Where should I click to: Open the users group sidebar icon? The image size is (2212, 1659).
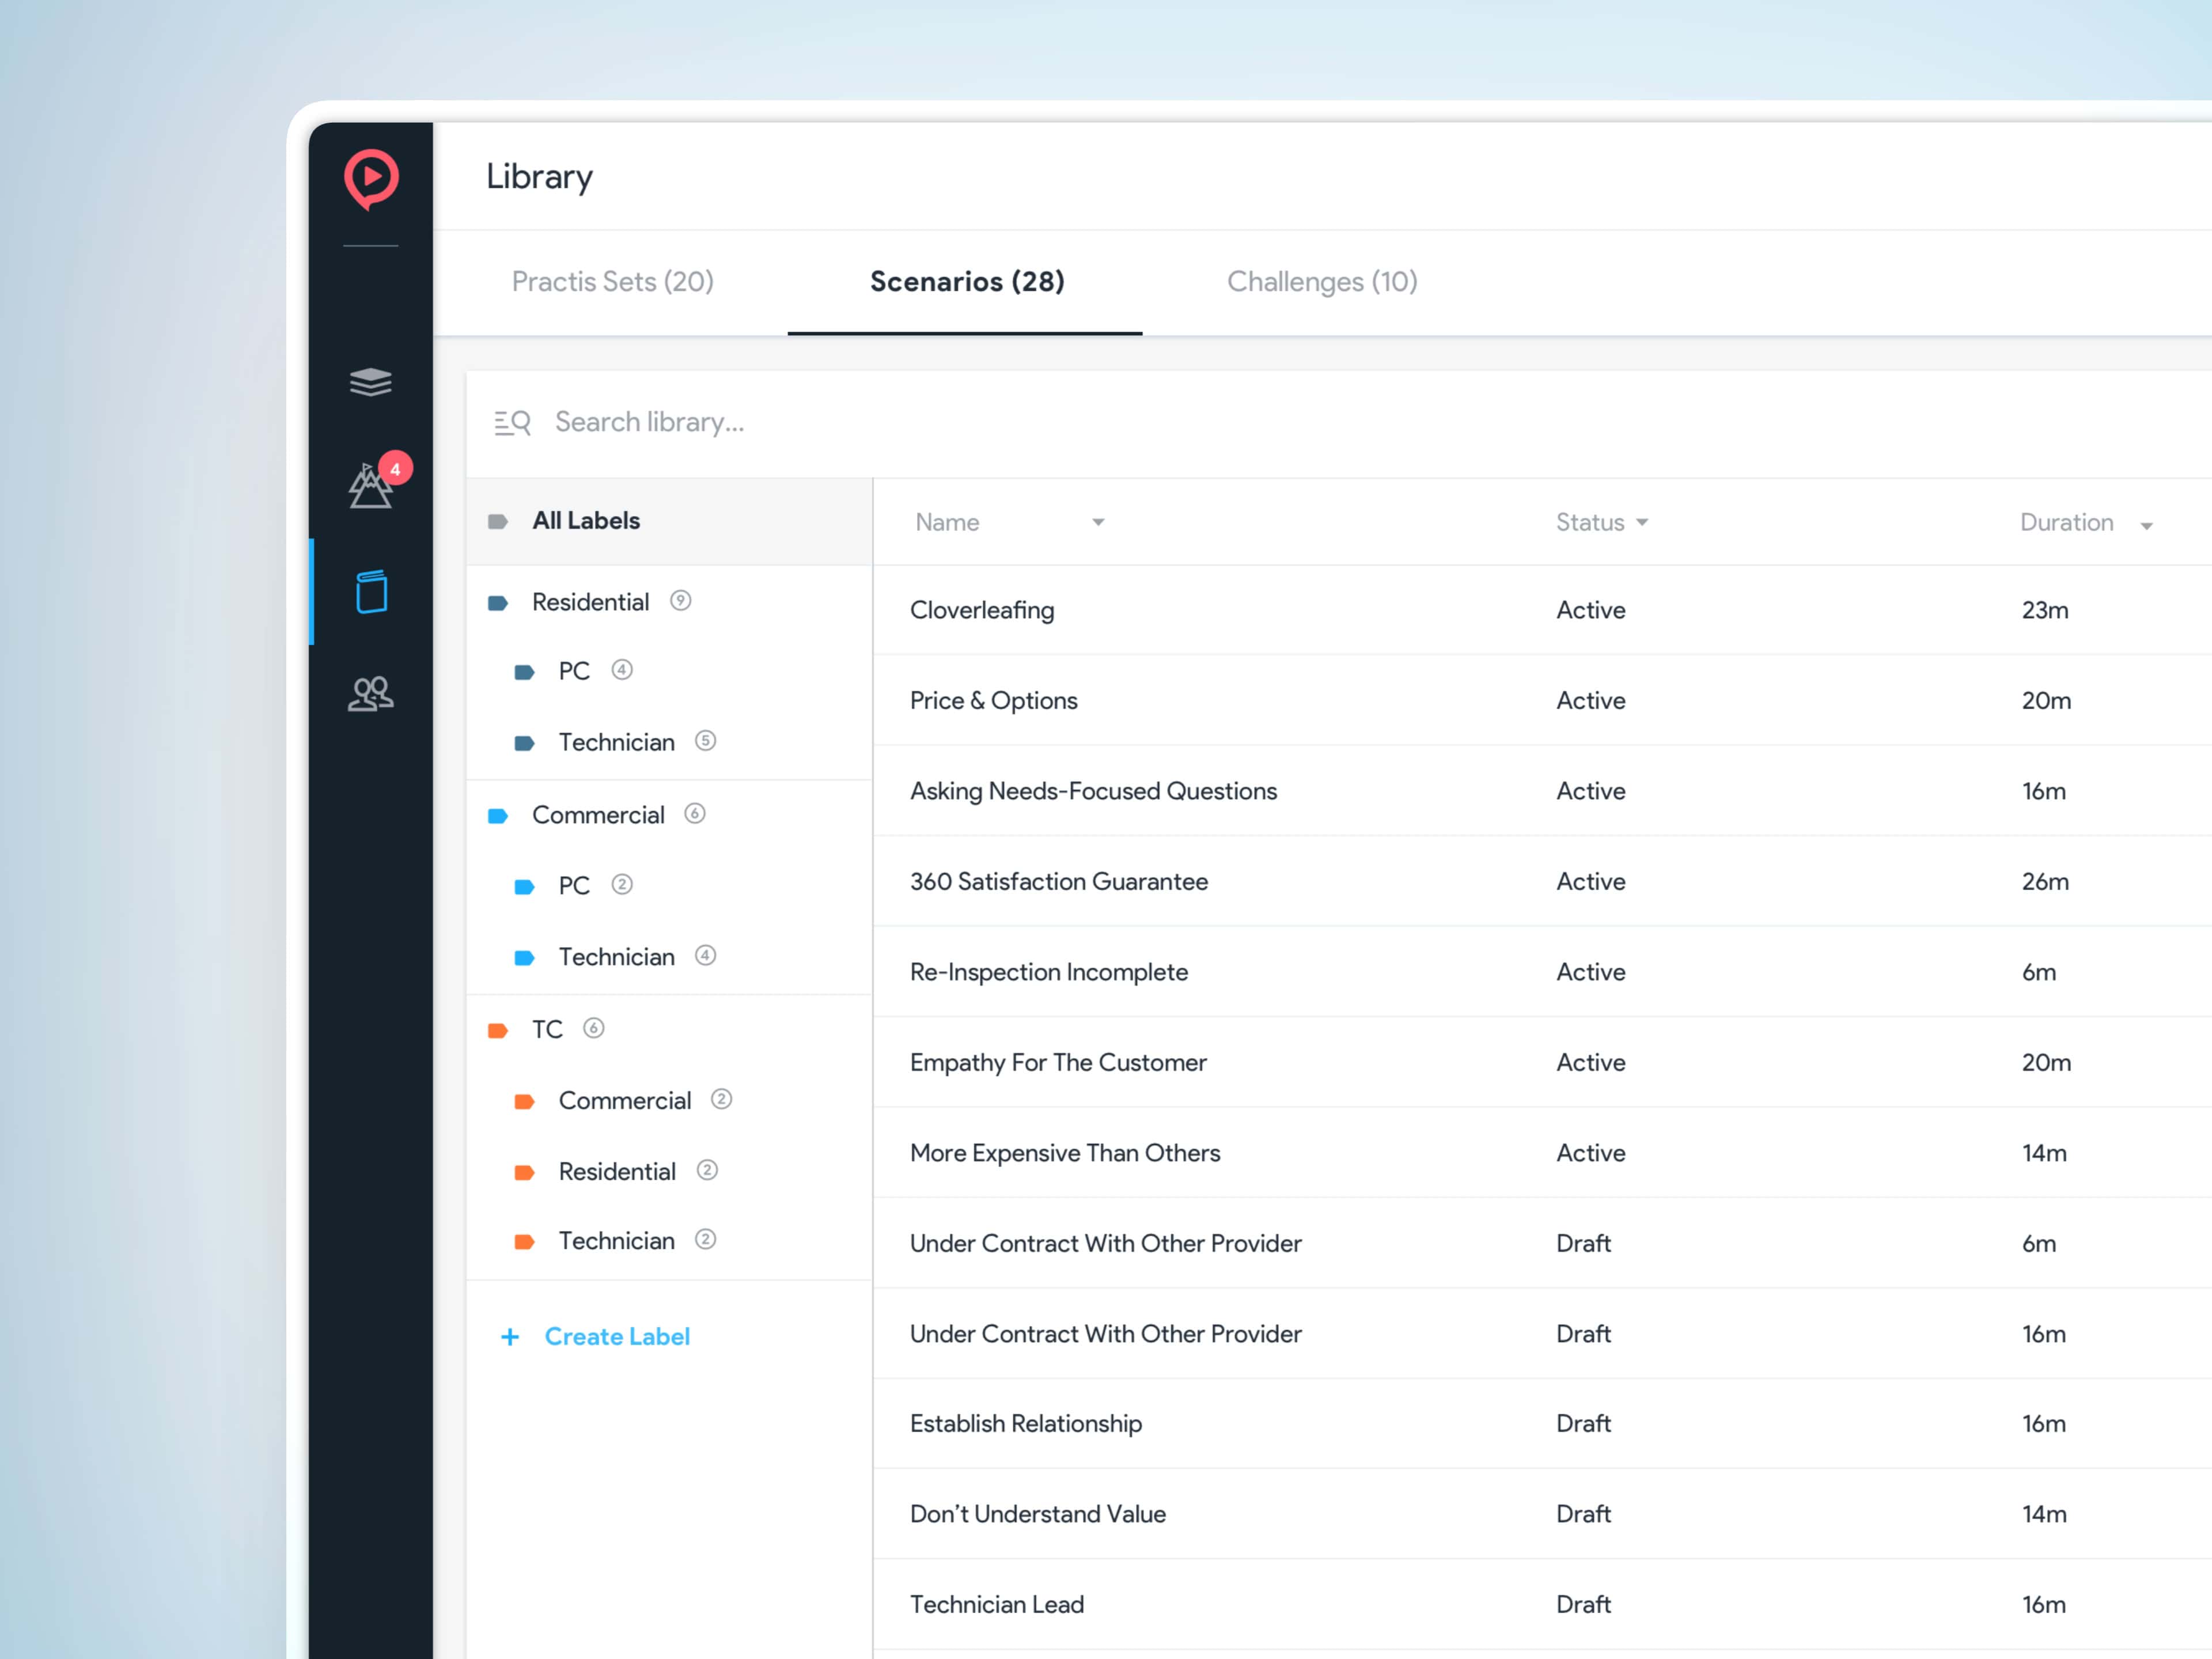coord(371,693)
